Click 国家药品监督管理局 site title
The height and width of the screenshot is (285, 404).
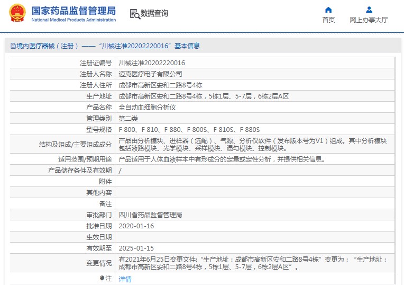point(74,11)
